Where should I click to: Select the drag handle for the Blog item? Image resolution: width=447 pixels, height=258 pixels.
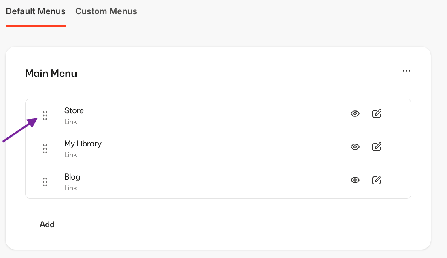pos(45,182)
